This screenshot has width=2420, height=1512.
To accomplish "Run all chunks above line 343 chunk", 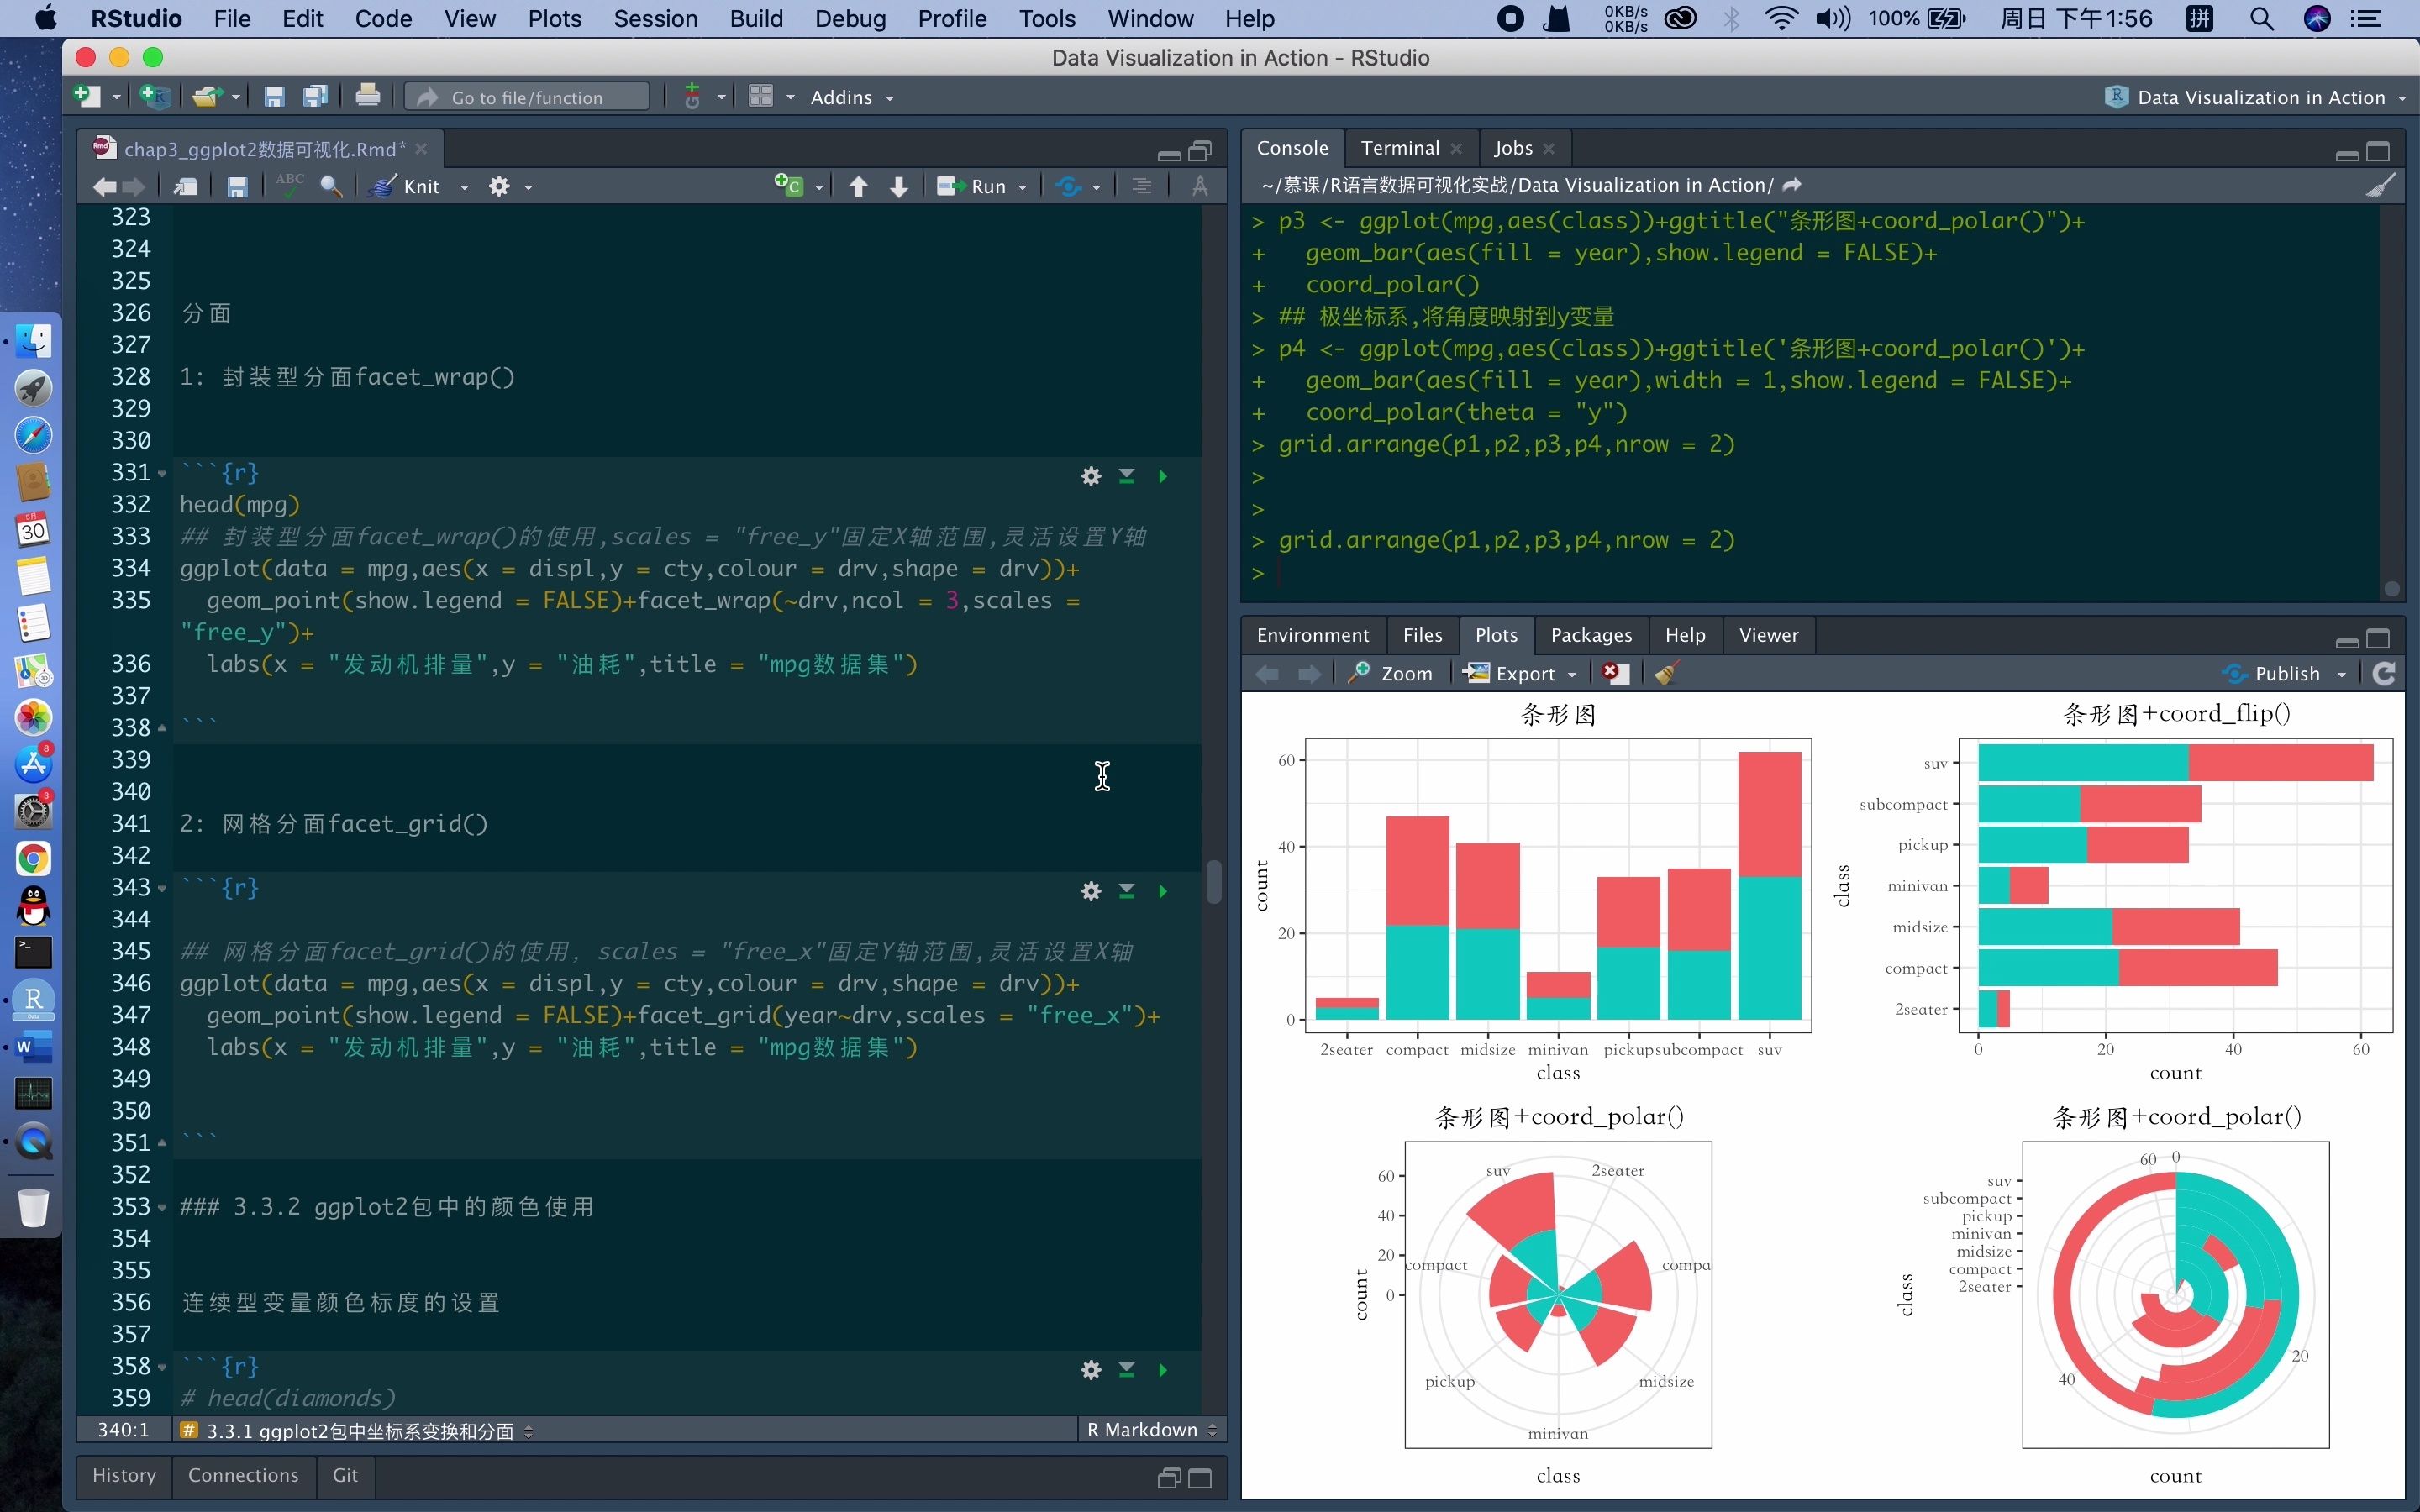I will (1127, 891).
